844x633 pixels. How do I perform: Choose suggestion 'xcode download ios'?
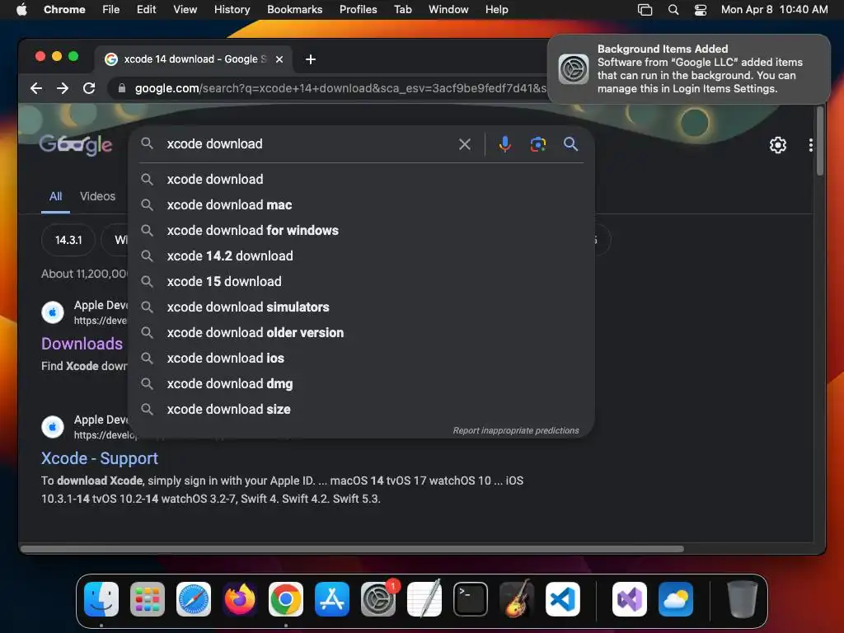(x=361, y=359)
